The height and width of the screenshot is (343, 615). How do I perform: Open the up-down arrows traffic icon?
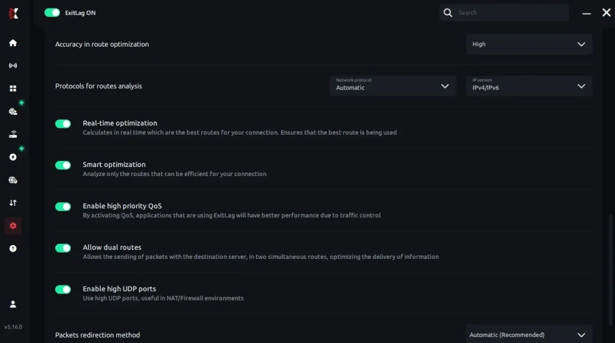[x=13, y=203]
